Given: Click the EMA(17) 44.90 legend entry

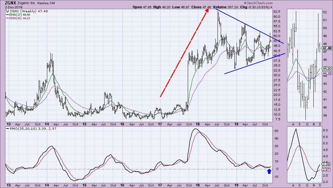Looking at the screenshot, I should tap(18, 15).
